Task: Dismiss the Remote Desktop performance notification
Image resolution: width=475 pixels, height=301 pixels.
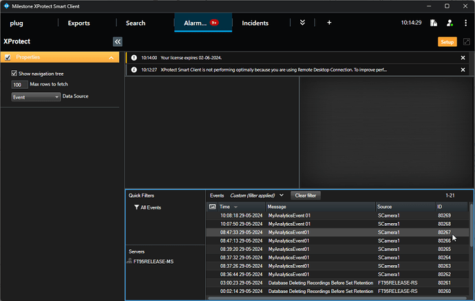Action: 463,70
